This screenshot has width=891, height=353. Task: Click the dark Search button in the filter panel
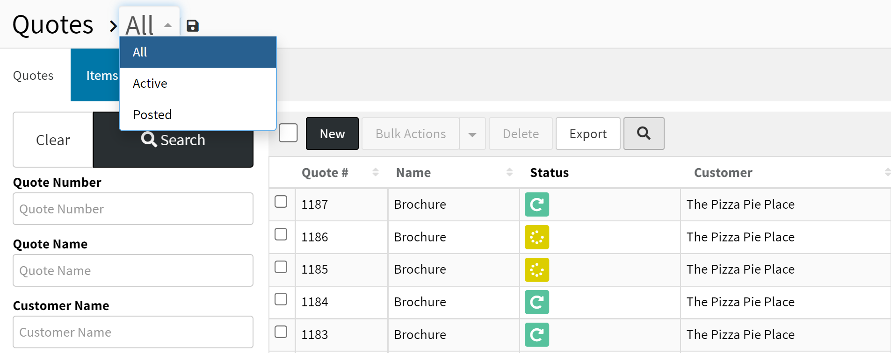173,140
